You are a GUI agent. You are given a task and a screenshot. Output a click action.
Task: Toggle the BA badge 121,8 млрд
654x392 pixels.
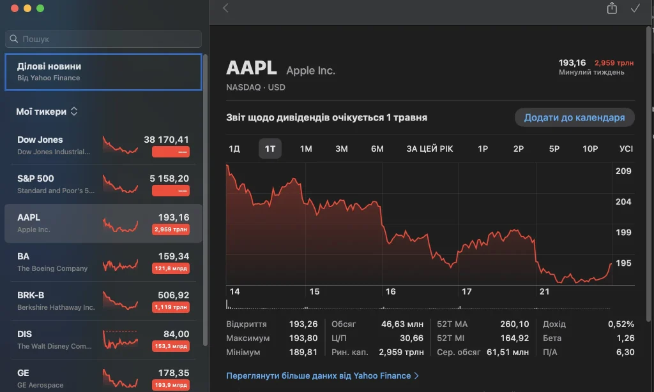tap(171, 268)
